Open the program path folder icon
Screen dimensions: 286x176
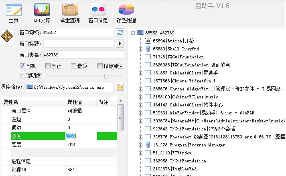coord(120,87)
